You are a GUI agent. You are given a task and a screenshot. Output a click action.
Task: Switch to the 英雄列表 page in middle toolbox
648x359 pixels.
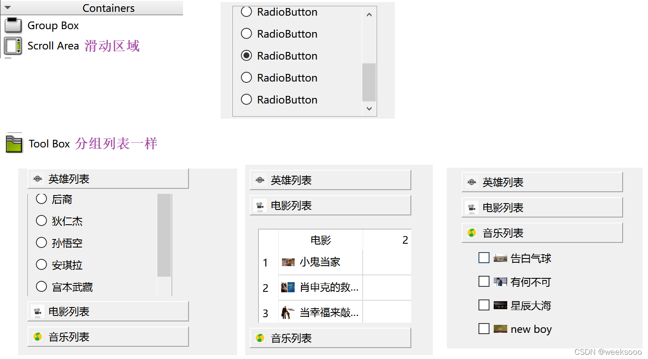pyautogui.click(x=330, y=180)
